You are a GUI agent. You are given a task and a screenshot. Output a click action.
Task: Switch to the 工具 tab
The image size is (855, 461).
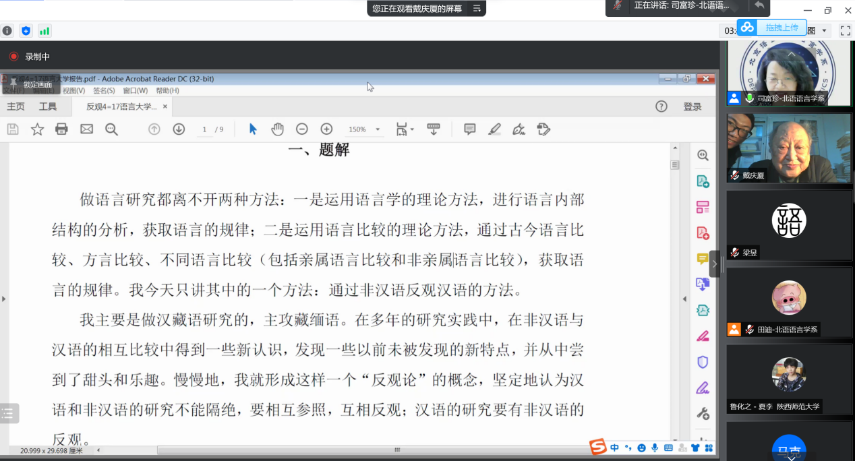coord(48,106)
